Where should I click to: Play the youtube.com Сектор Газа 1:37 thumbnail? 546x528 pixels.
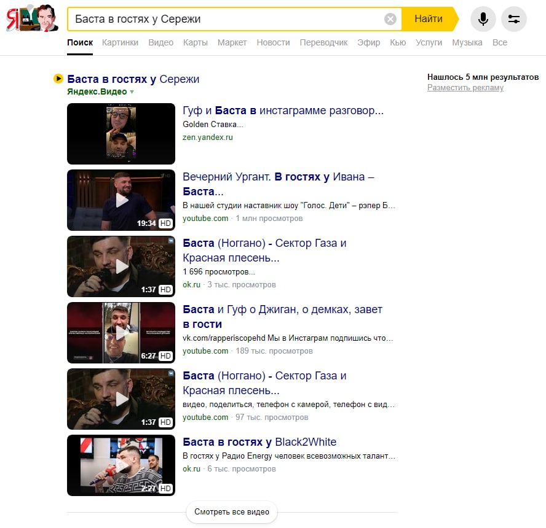[121, 399]
